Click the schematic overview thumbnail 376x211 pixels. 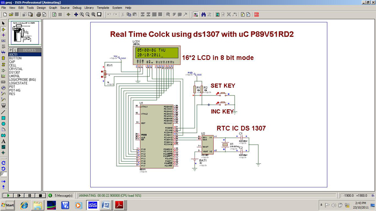25,33
